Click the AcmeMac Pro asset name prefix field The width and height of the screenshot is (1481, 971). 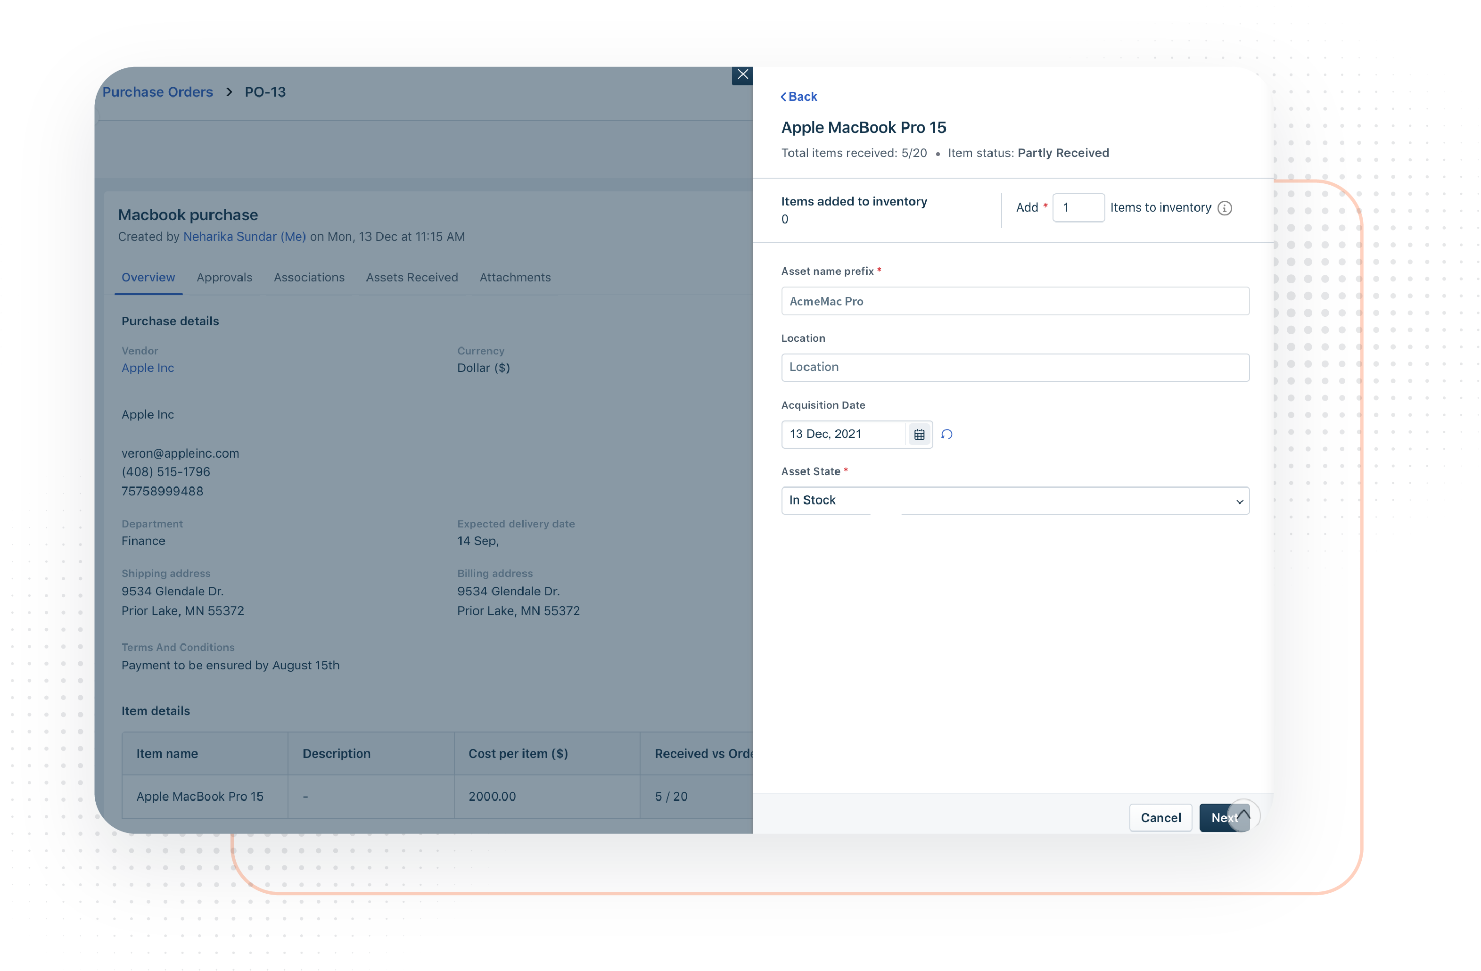coord(1014,301)
